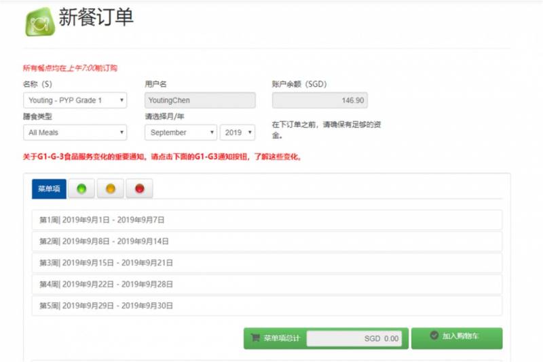The image size is (543, 362).
Task: Expand 第1周 2019年9月1日 - 9月7日
Action: pos(267,220)
